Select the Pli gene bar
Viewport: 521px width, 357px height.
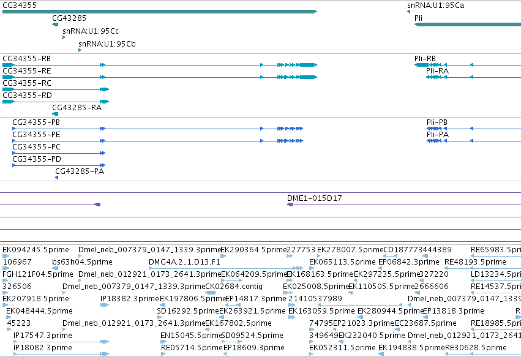pyautogui.click(x=468, y=24)
